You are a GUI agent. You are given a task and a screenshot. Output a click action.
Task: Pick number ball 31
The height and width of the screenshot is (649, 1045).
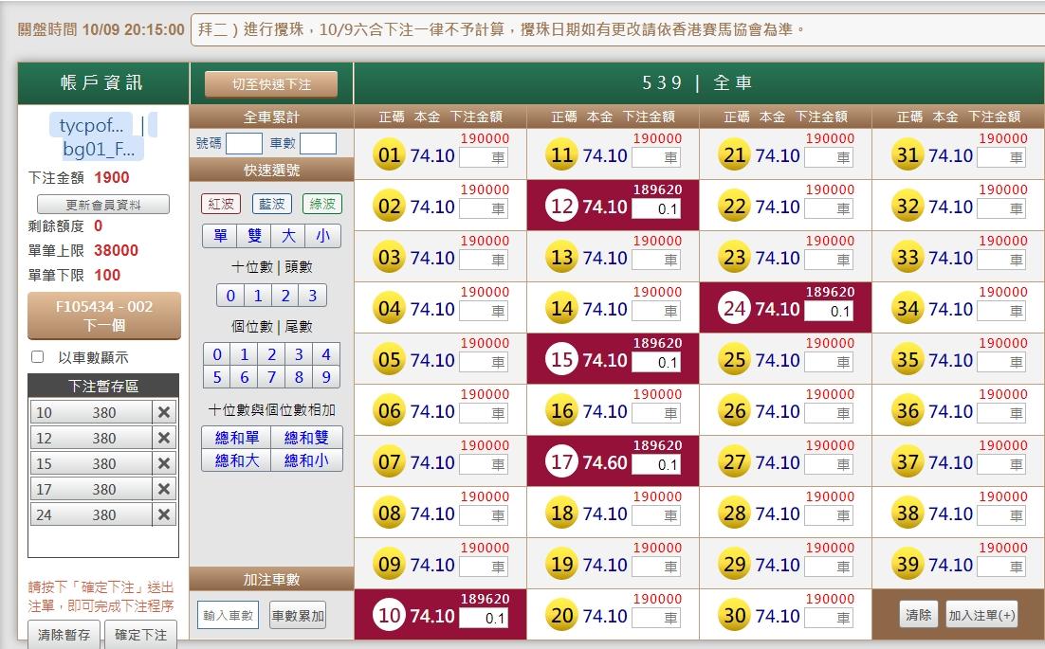(x=907, y=155)
